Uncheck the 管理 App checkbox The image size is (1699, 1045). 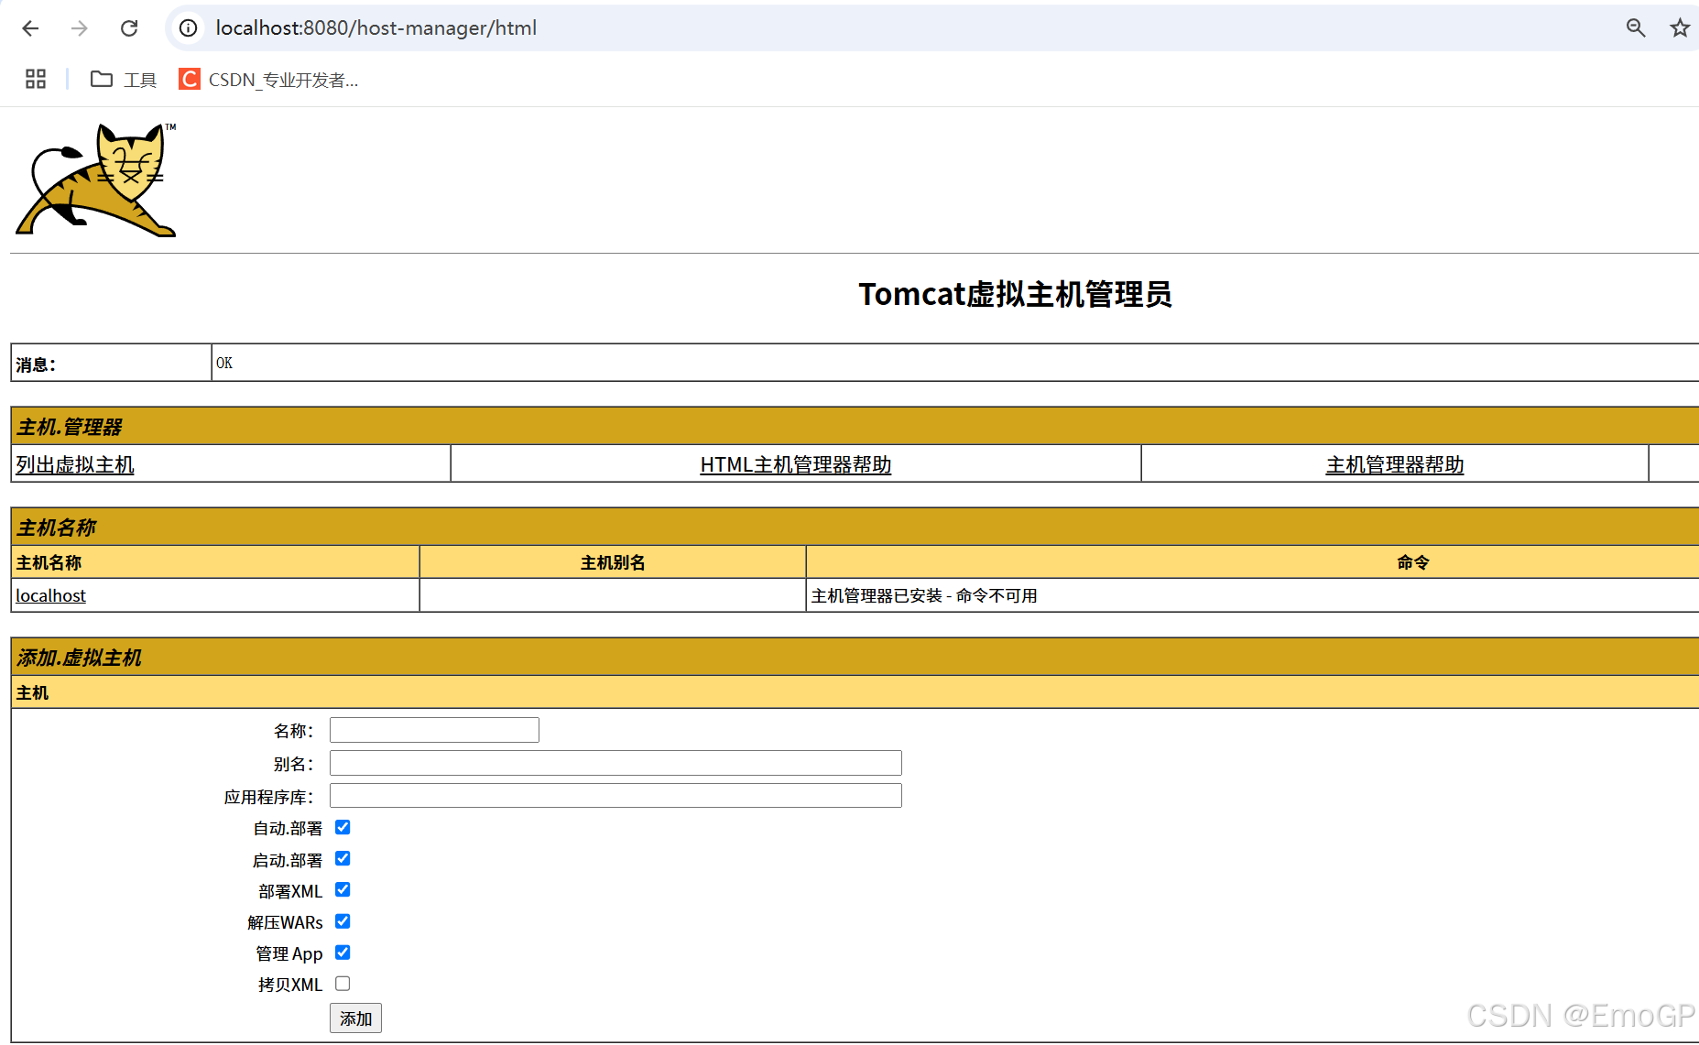pos(343,952)
